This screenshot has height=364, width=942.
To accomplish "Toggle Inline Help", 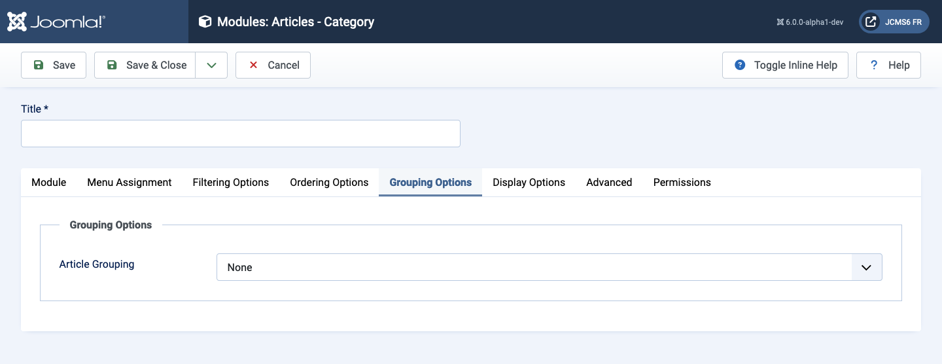I will (785, 65).
